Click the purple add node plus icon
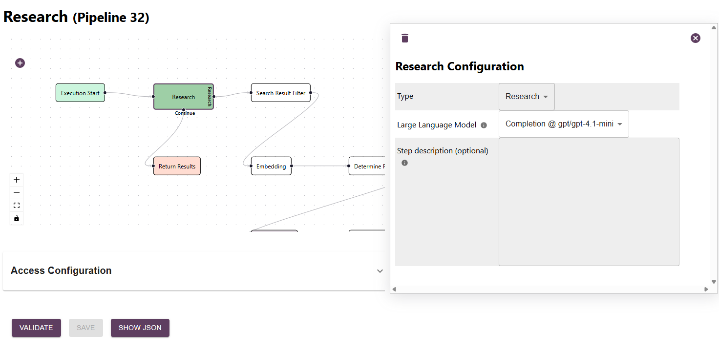This screenshot has width=719, height=353. (20, 63)
